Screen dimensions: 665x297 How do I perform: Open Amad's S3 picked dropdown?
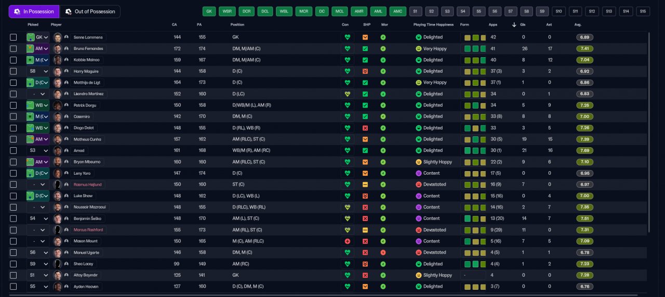38,150
